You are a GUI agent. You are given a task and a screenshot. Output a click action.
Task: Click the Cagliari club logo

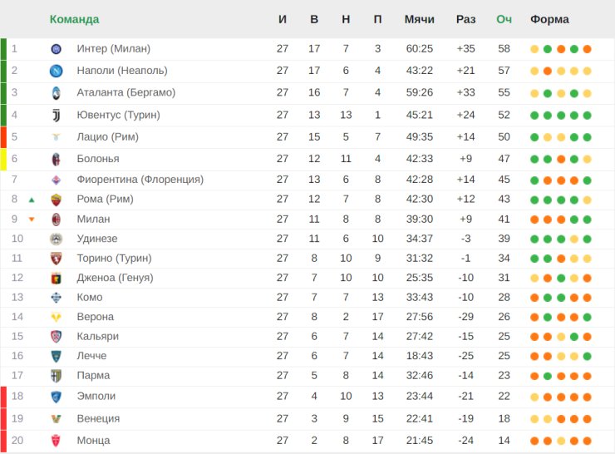coord(56,337)
